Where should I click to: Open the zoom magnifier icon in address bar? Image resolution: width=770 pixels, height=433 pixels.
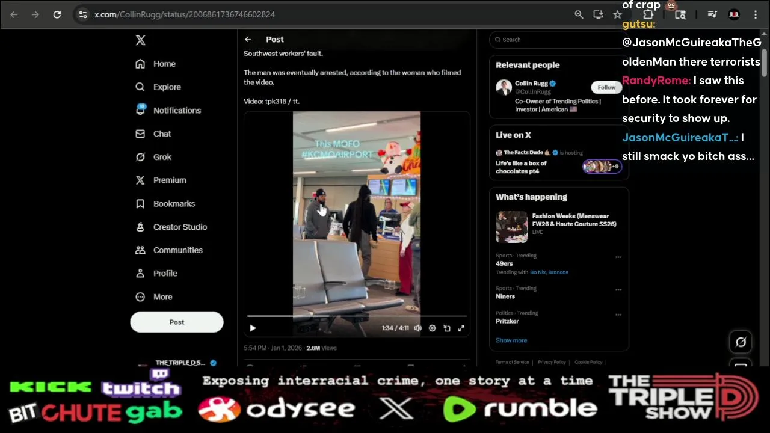click(x=579, y=14)
